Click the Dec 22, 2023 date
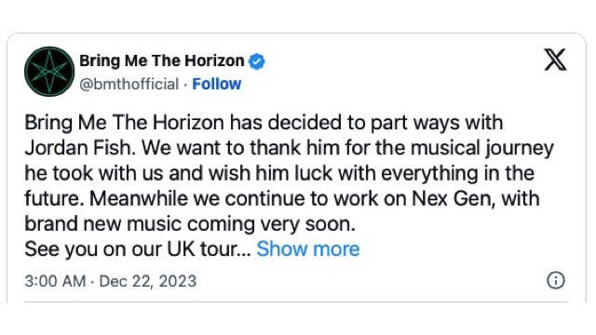Image resolution: width=596 pixels, height=335 pixels. click(x=148, y=281)
